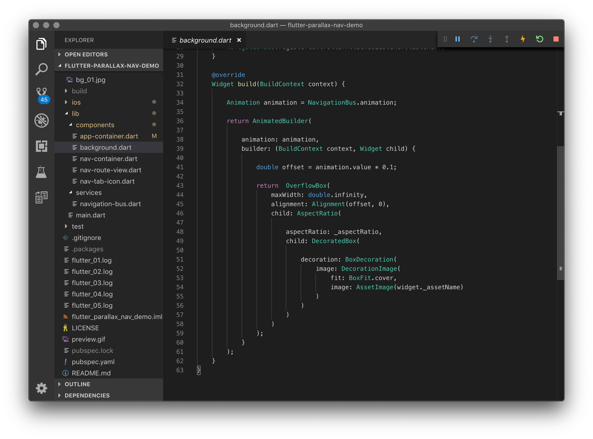This screenshot has width=593, height=439.
Task: Expand the OUTLINE section
Action: (x=77, y=384)
